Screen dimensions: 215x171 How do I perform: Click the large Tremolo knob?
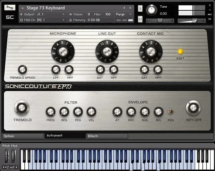click(22, 108)
